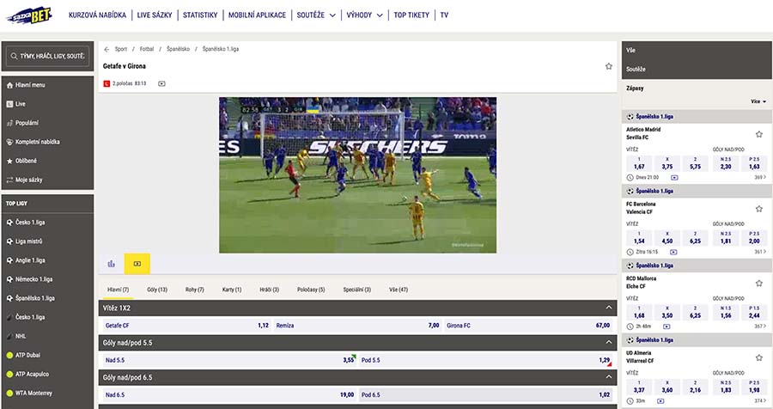Switch to the Rohy (7) tab
Image resolution: width=773 pixels, height=409 pixels.
click(195, 290)
